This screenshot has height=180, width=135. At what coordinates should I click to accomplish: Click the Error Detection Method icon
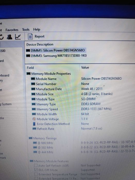tap(34, 124)
